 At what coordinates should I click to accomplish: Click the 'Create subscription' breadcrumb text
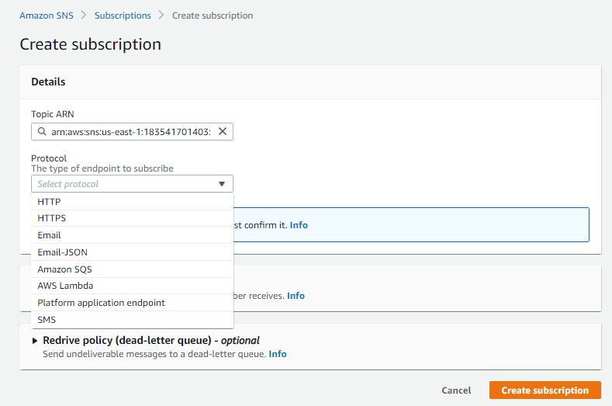coord(213,16)
